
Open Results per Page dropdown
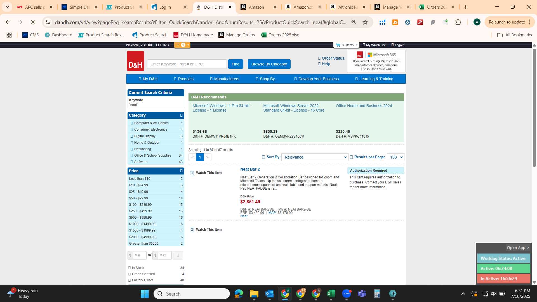pos(395,157)
